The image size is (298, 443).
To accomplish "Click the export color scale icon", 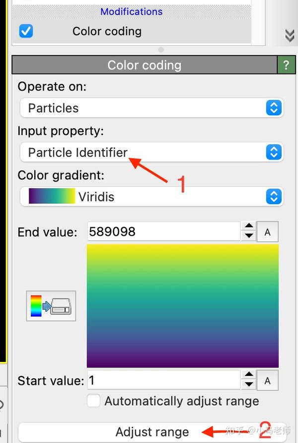I will pyautogui.click(x=51, y=306).
